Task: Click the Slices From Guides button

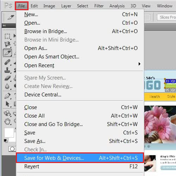Action: [166, 17]
